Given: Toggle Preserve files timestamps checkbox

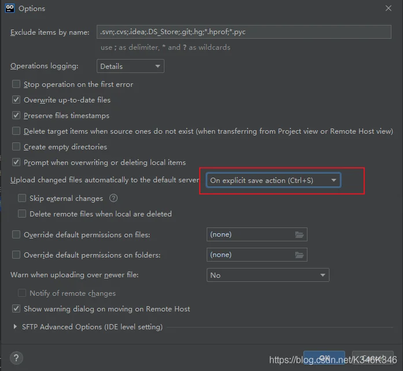Looking at the screenshot, I should 16,116.
